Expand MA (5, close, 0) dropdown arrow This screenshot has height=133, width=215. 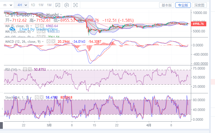tap(31, 26)
